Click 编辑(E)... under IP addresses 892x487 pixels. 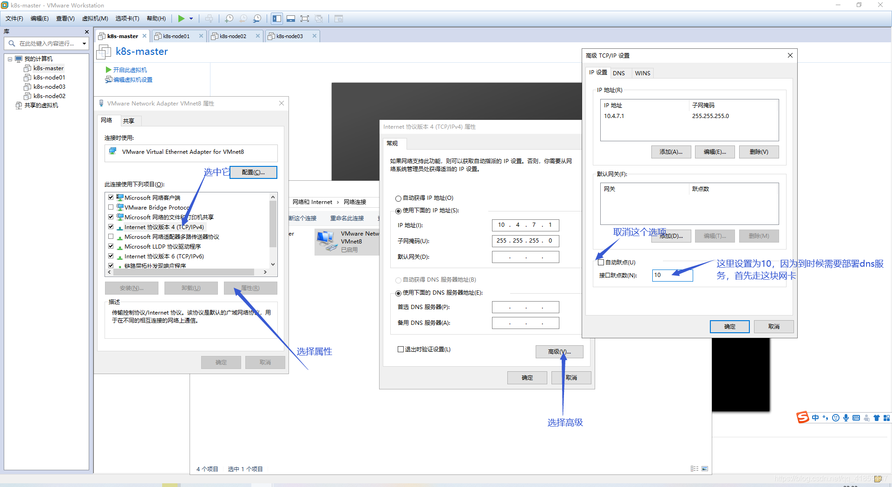coord(715,152)
